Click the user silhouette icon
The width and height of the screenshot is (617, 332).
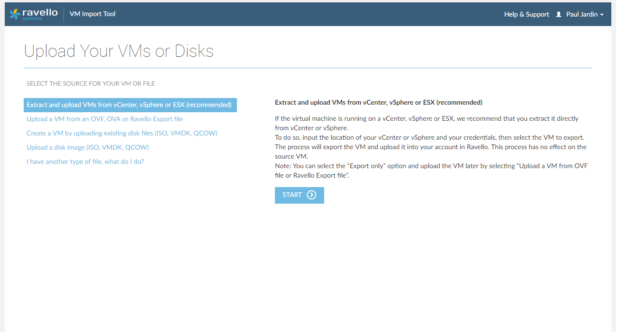point(559,15)
